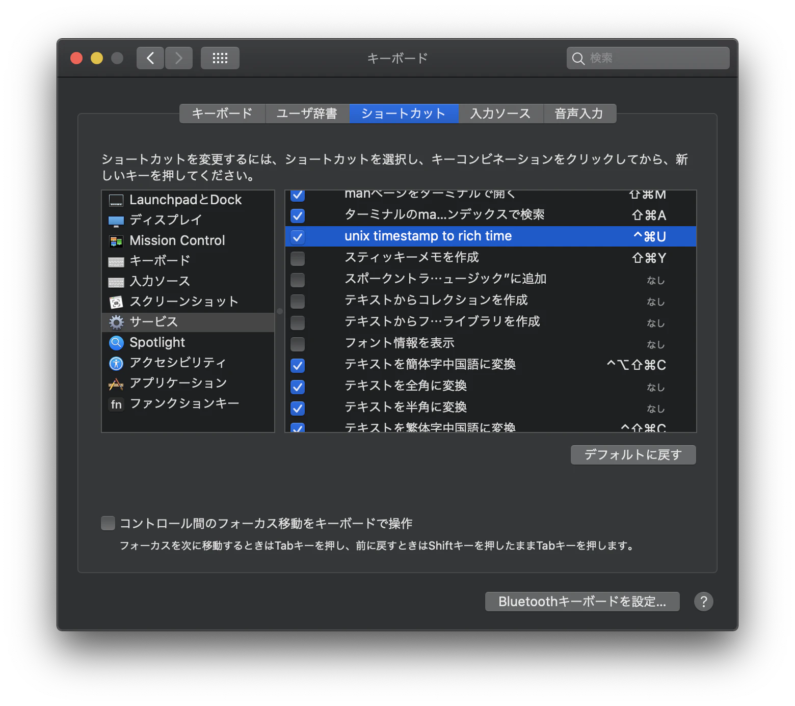Switch to the キーボード tab

tap(222, 114)
